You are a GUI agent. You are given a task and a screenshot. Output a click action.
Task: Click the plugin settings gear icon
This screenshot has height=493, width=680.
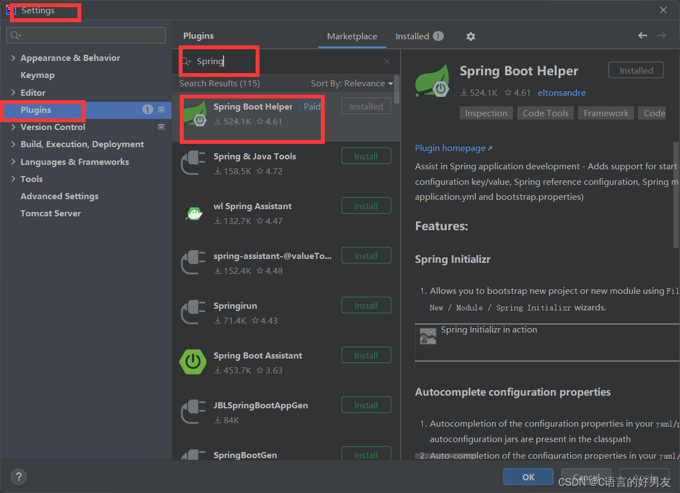(x=471, y=37)
